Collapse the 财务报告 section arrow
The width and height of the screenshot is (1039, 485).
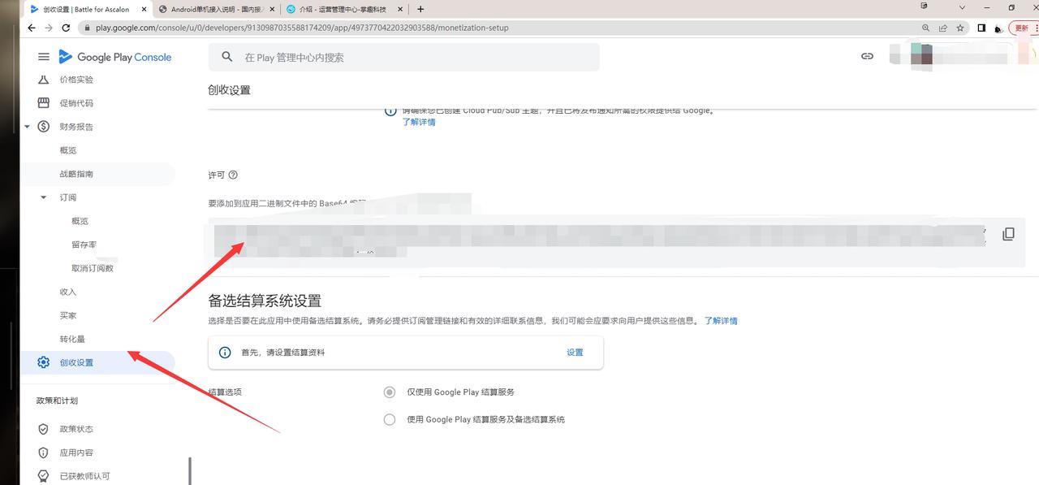27,127
